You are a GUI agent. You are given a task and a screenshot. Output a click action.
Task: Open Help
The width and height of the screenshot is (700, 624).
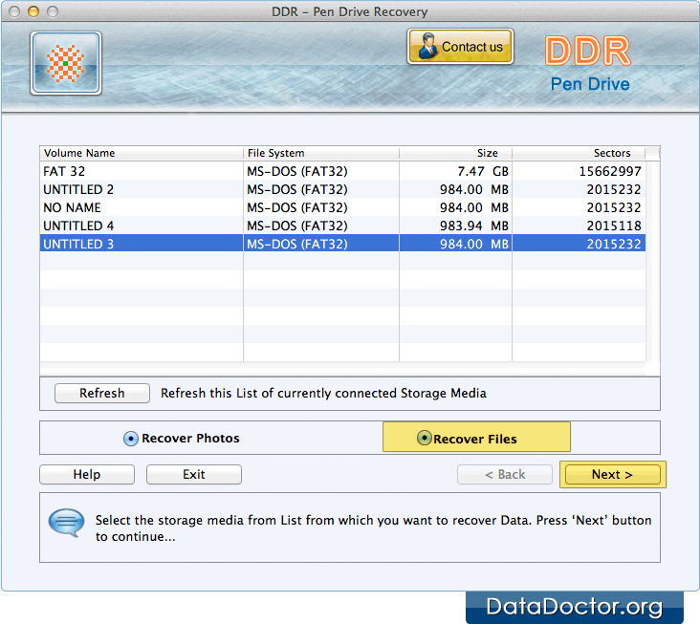(x=87, y=474)
